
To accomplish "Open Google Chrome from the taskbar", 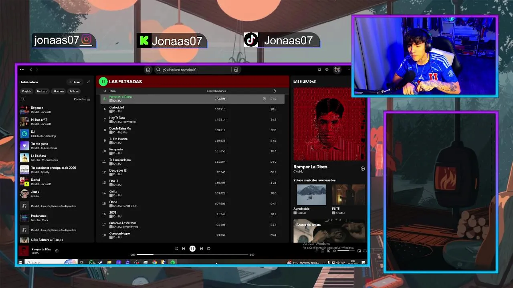I will 154,262.
